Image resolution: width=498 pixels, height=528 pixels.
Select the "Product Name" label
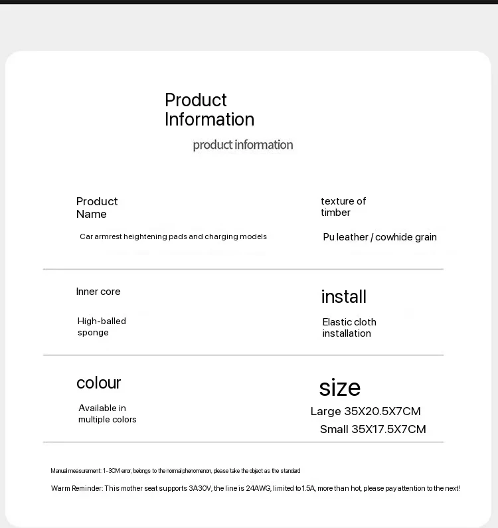tap(97, 207)
